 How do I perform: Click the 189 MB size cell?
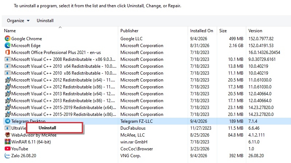[x=236, y=121]
